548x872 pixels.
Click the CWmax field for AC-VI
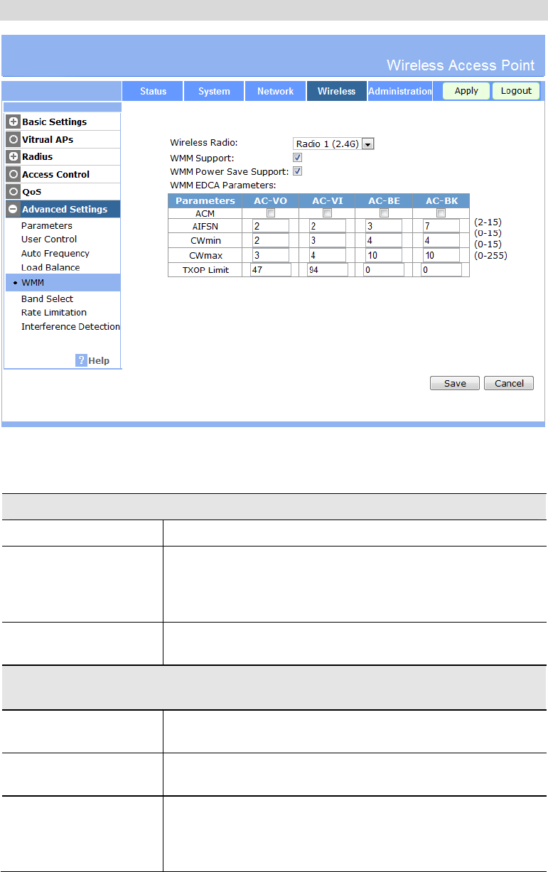pos(327,255)
